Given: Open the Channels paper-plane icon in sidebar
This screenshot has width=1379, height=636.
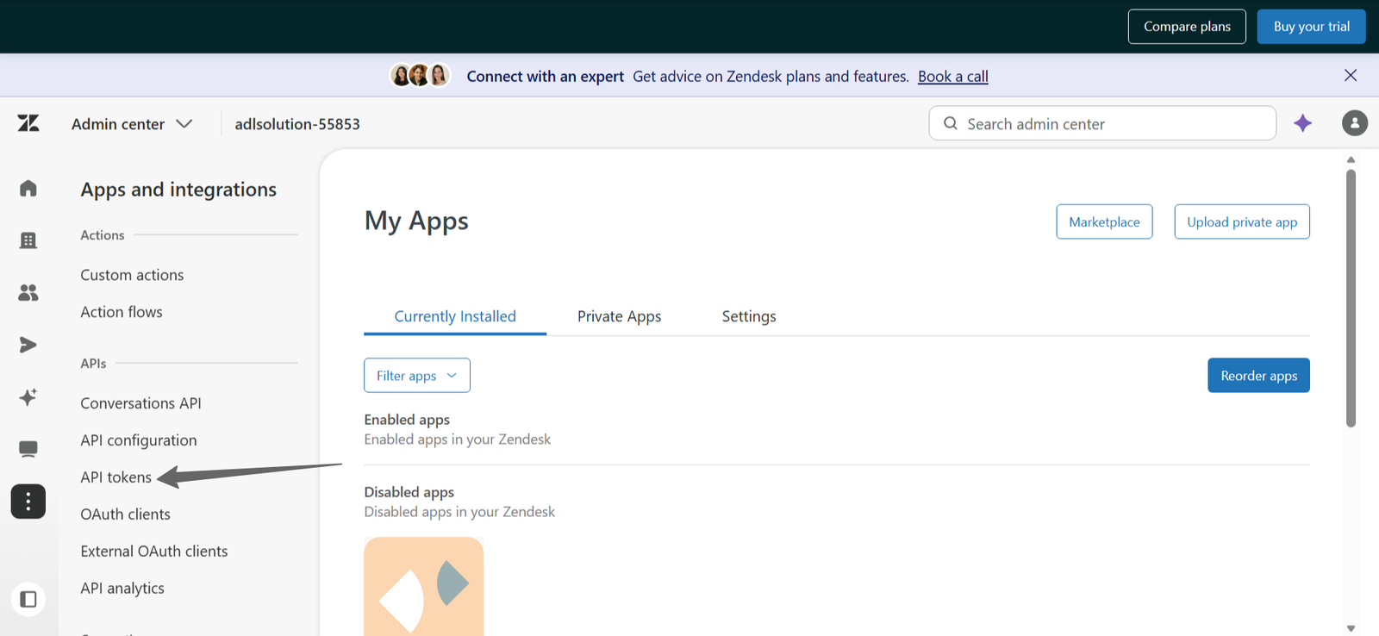Looking at the screenshot, I should tap(28, 345).
